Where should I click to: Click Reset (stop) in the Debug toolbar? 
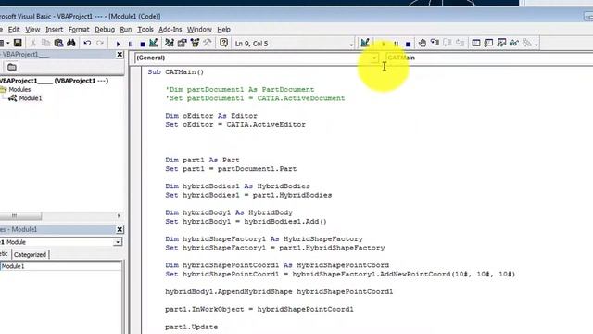point(408,44)
